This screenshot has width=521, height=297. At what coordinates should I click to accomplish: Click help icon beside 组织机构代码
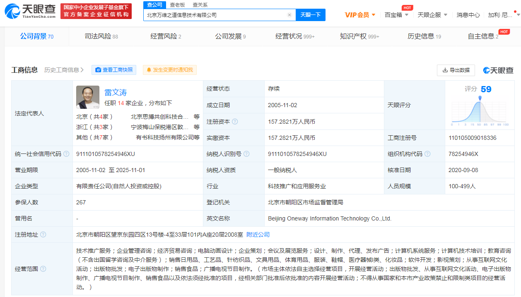click(427, 154)
